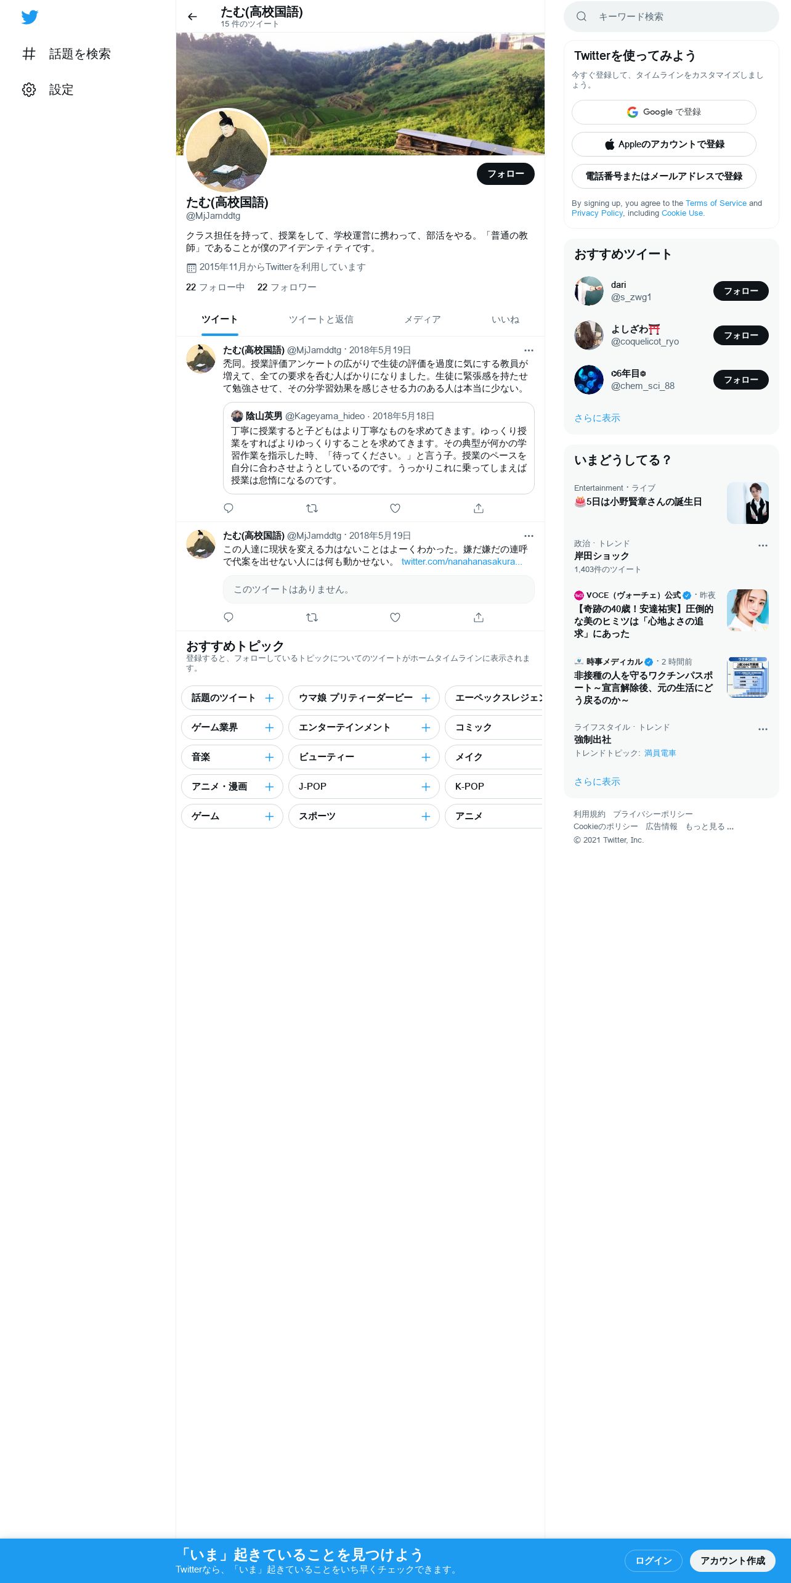The width and height of the screenshot is (791, 1583).
Task: Switch to the メディア tab
Action: (423, 319)
